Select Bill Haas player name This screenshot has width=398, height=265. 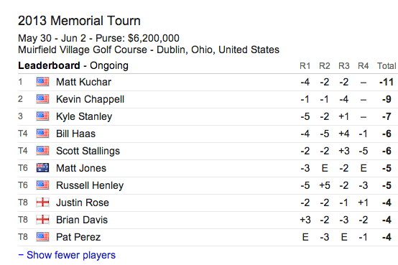pyautogui.click(x=75, y=134)
